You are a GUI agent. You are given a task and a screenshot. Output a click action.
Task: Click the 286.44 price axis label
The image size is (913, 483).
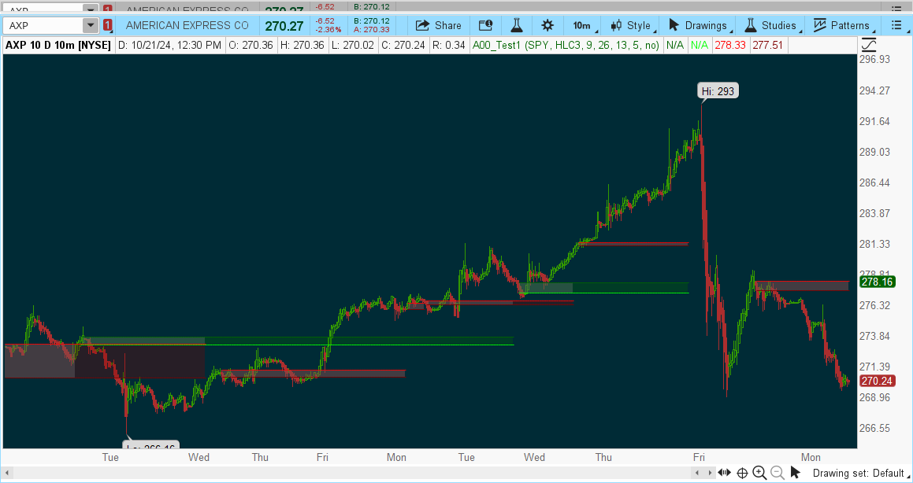click(875, 183)
